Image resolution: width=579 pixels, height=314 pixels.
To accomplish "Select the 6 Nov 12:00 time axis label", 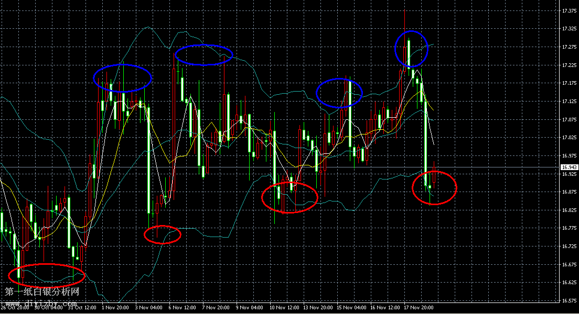I will pyautogui.click(x=183, y=307).
